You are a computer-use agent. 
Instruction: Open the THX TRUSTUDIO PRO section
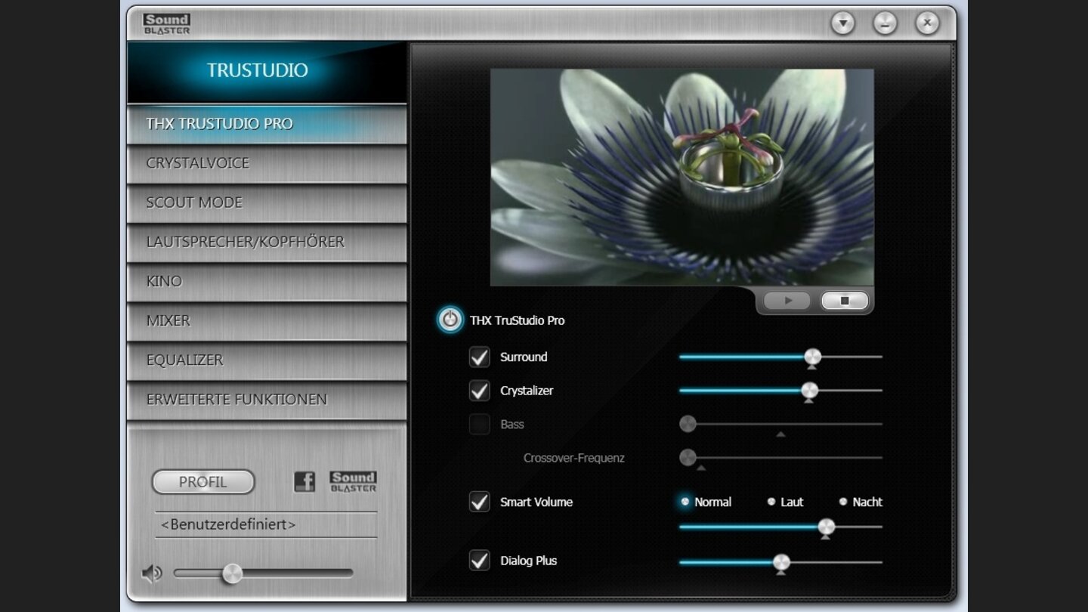(267, 124)
